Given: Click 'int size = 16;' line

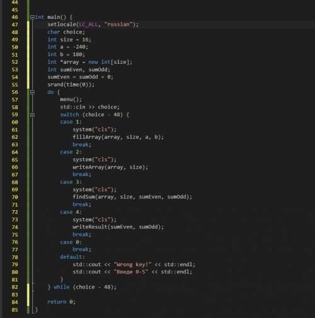Looking at the screenshot, I should tap(69, 40).
